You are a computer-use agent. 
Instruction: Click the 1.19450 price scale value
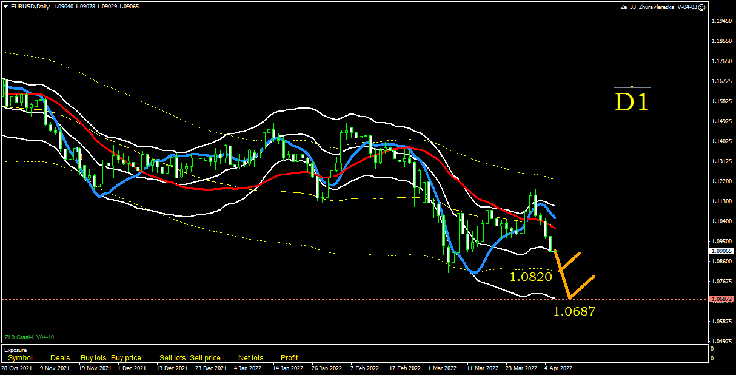tap(721, 21)
